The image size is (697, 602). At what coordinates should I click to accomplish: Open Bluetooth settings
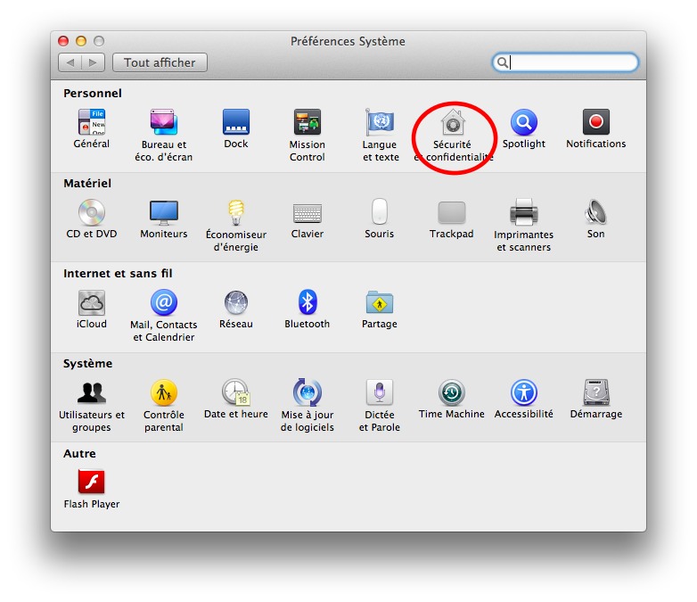tap(307, 303)
